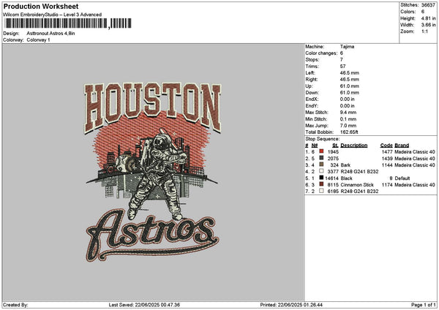The height and width of the screenshot is (310, 439).
Task: Click the Description column header
Action: 354,145
